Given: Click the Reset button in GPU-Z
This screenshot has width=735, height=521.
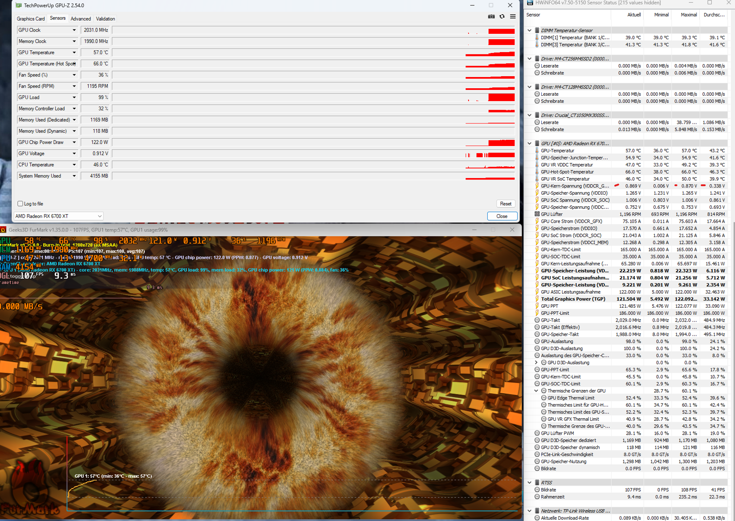Looking at the screenshot, I should pyautogui.click(x=506, y=204).
